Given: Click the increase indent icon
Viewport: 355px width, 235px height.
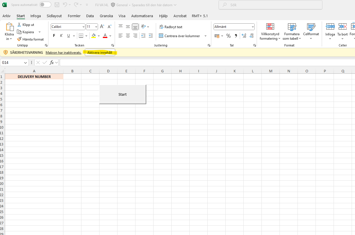Looking at the screenshot, I should click(x=151, y=36).
